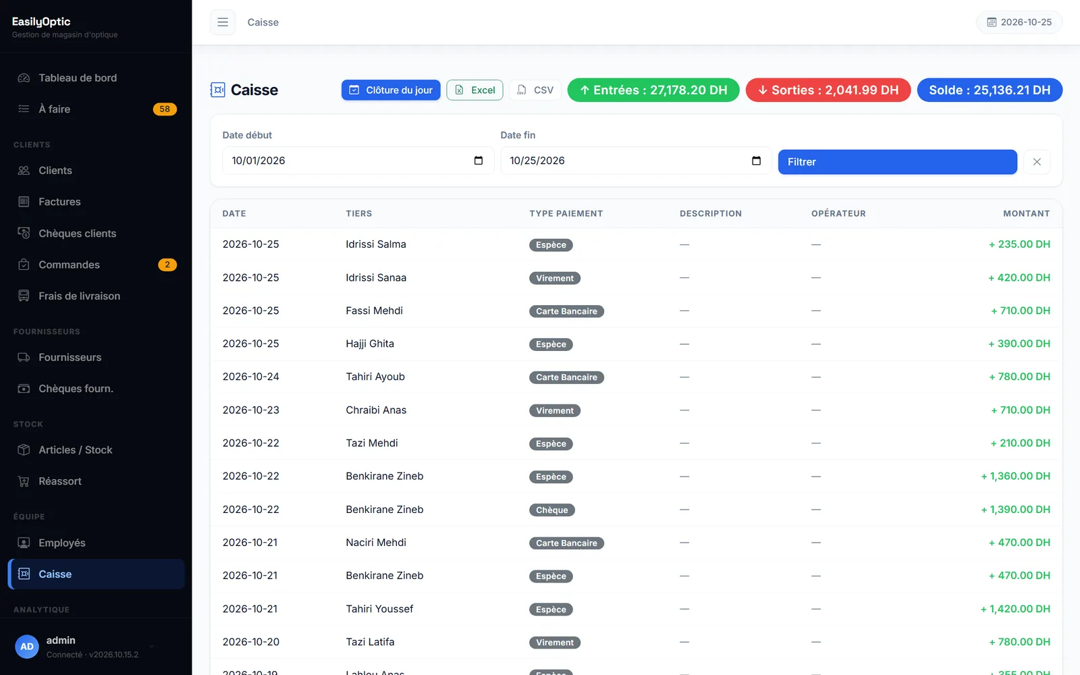This screenshot has width=1080, height=675.
Task: Click Clôture du jour button
Action: (x=391, y=90)
